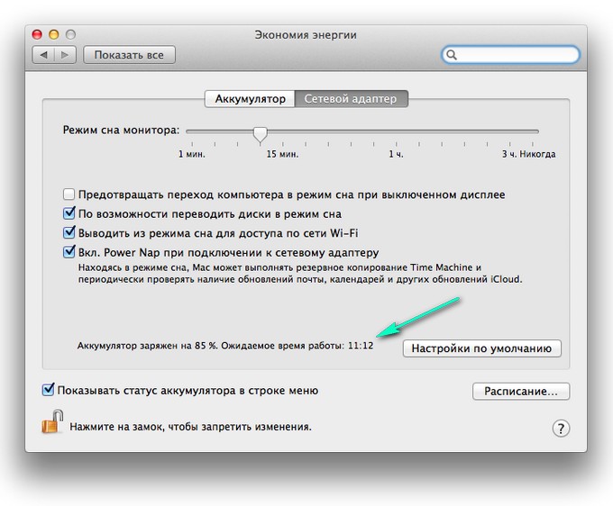
Task: Click the lock icon to prevent changes
Action: (53, 421)
